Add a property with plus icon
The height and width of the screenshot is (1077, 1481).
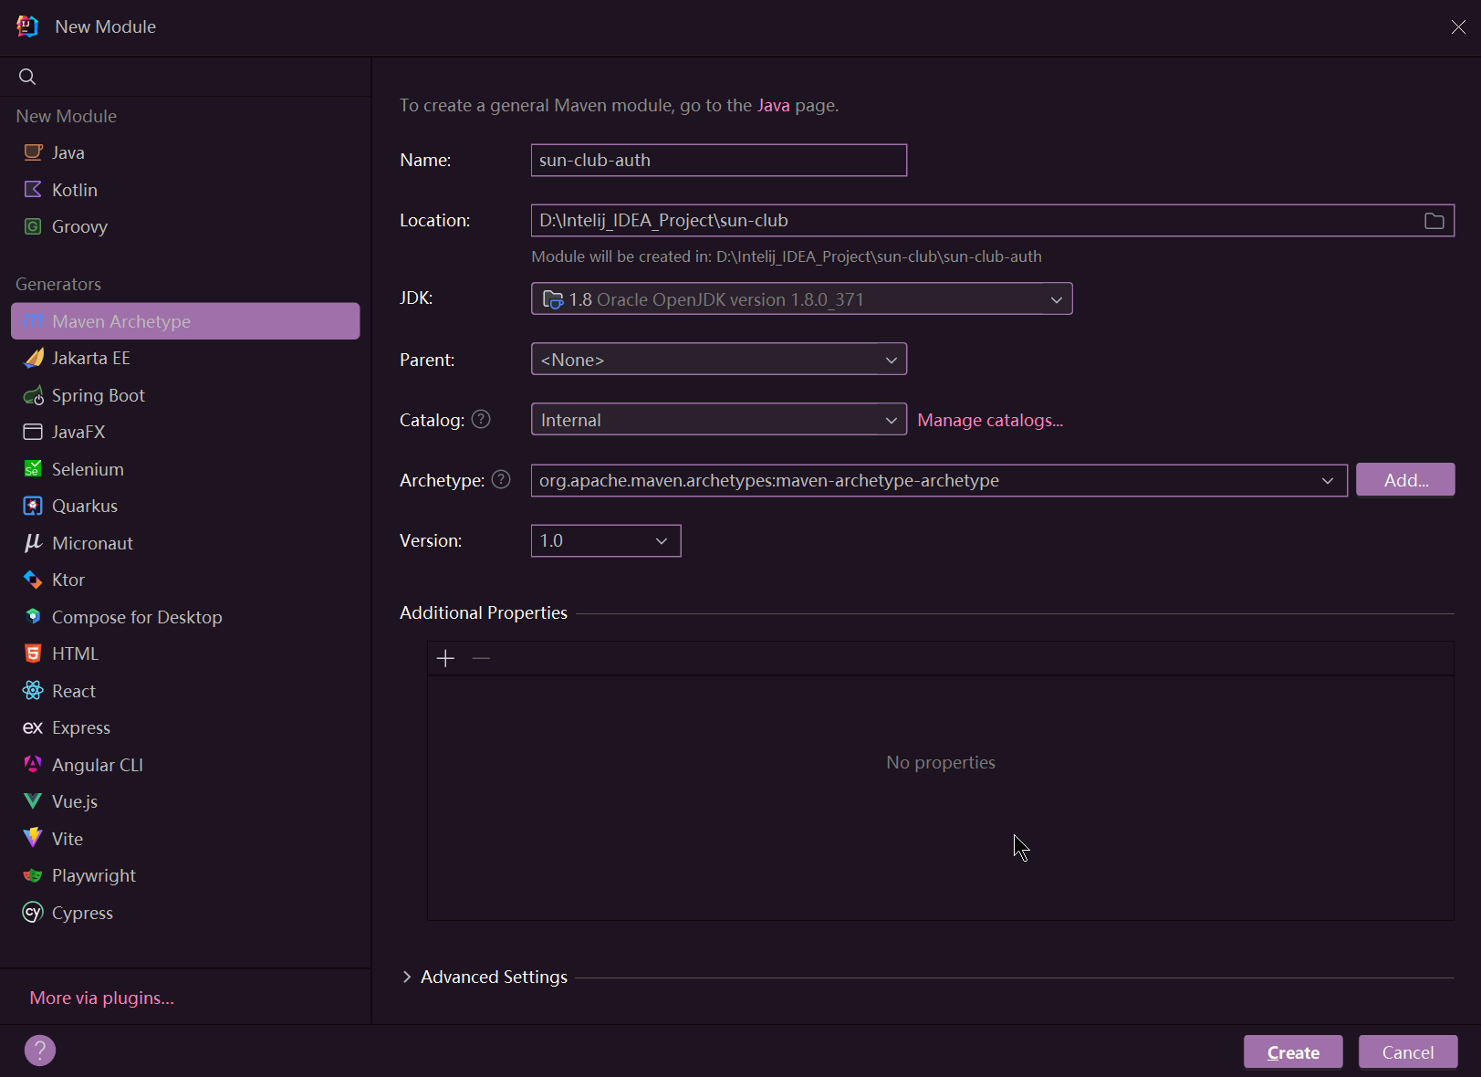pos(445,658)
